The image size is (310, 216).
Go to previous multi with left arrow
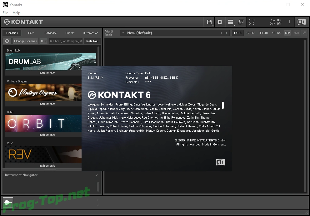pyautogui.click(x=221, y=33)
